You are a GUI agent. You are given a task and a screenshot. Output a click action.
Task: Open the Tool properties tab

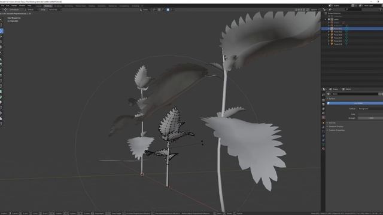323,94
